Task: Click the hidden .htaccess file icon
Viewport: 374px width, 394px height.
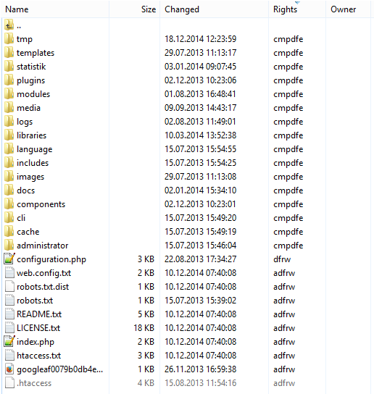Action: tap(9, 382)
